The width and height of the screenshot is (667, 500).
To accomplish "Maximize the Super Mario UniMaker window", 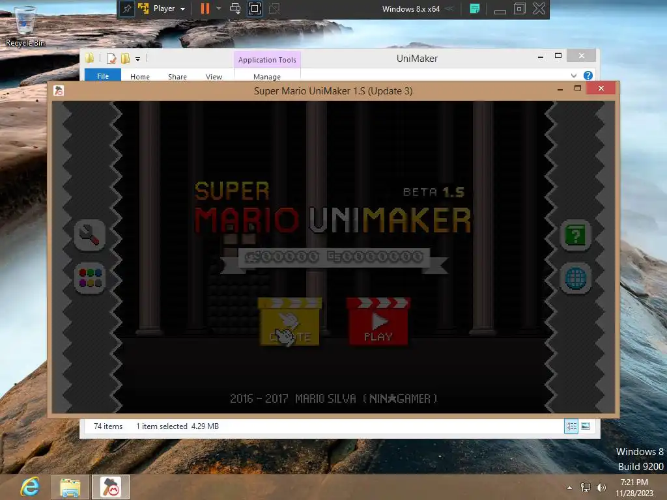I will pos(578,89).
